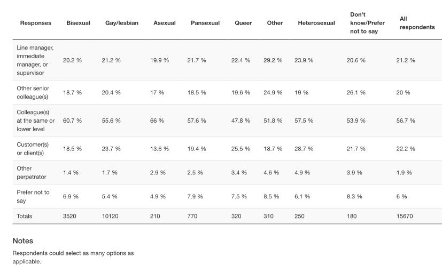Click the Bisexual column header
Screen dimensions: 442x273
78,23
